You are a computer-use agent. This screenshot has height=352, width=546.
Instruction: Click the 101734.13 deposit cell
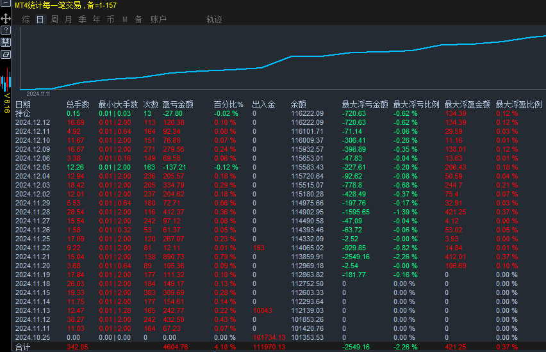click(269, 337)
